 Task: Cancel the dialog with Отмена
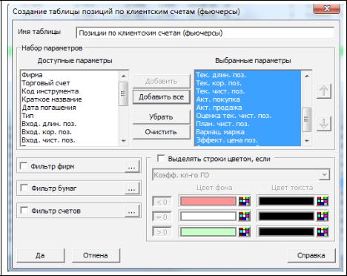click(96, 255)
